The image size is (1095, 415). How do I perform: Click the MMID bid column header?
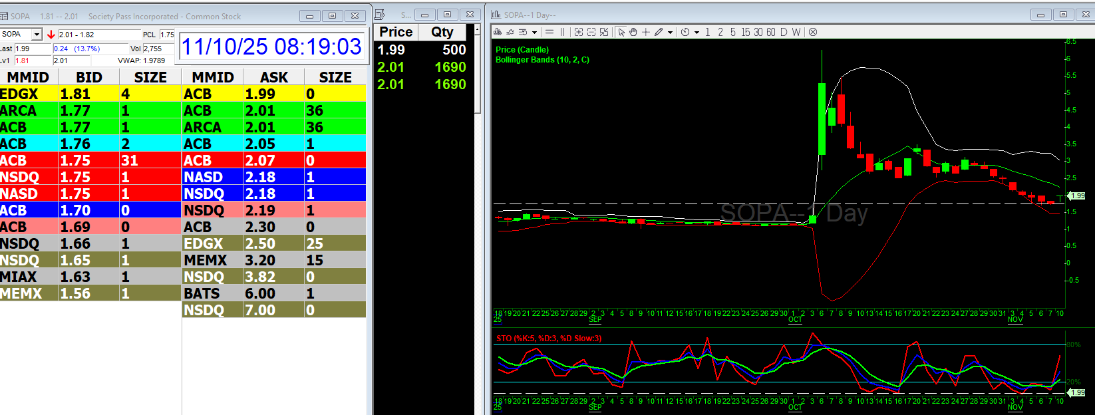pos(28,77)
